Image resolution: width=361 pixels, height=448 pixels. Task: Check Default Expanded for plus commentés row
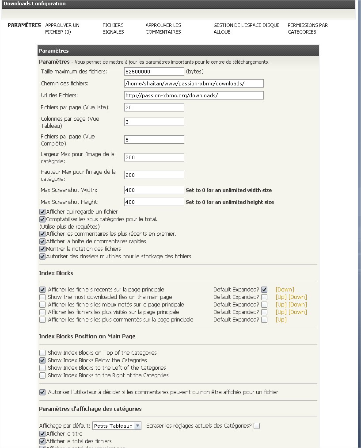coord(264,320)
